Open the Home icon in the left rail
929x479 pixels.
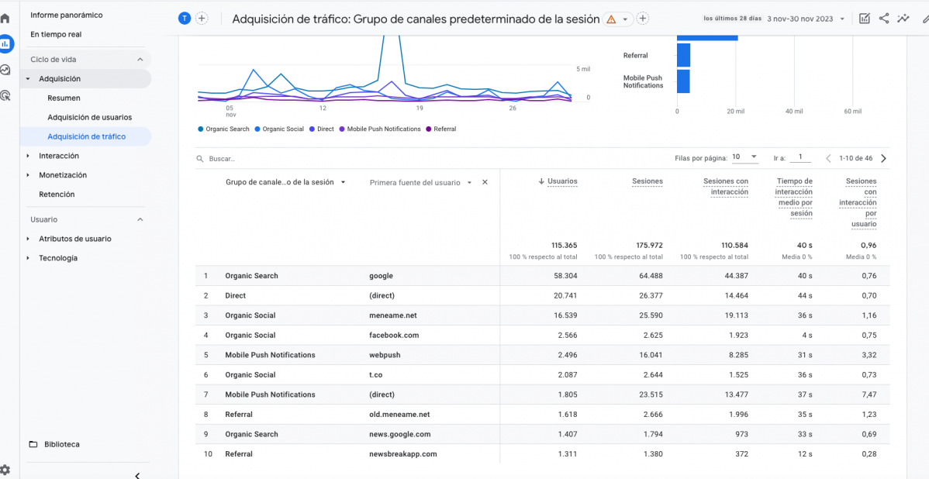(x=5, y=19)
